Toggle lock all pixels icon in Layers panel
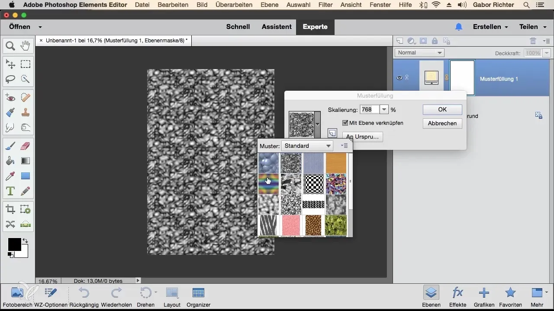The height and width of the screenshot is (311, 554). pos(435,41)
